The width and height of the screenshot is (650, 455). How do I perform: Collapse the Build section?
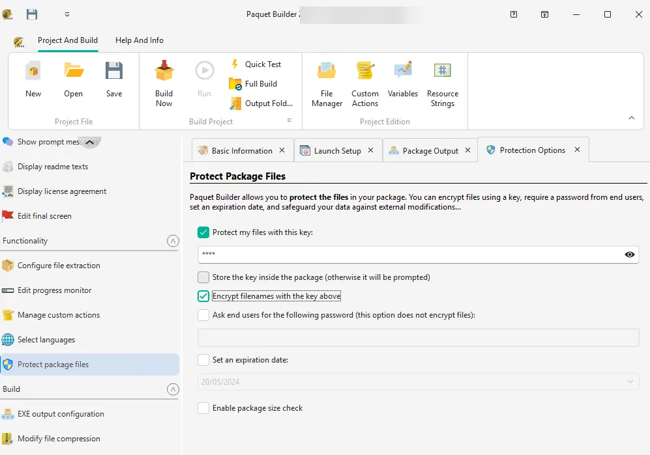(x=172, y=389)
